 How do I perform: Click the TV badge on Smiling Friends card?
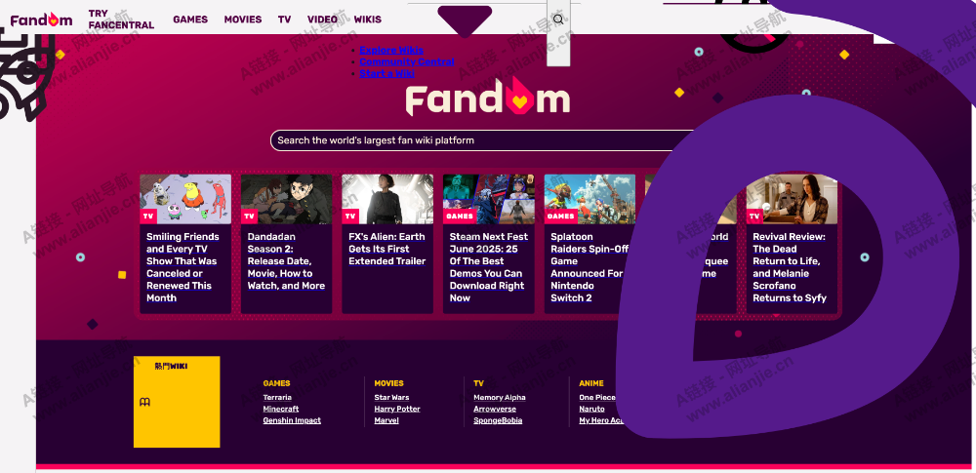click(x=148, y=217)
